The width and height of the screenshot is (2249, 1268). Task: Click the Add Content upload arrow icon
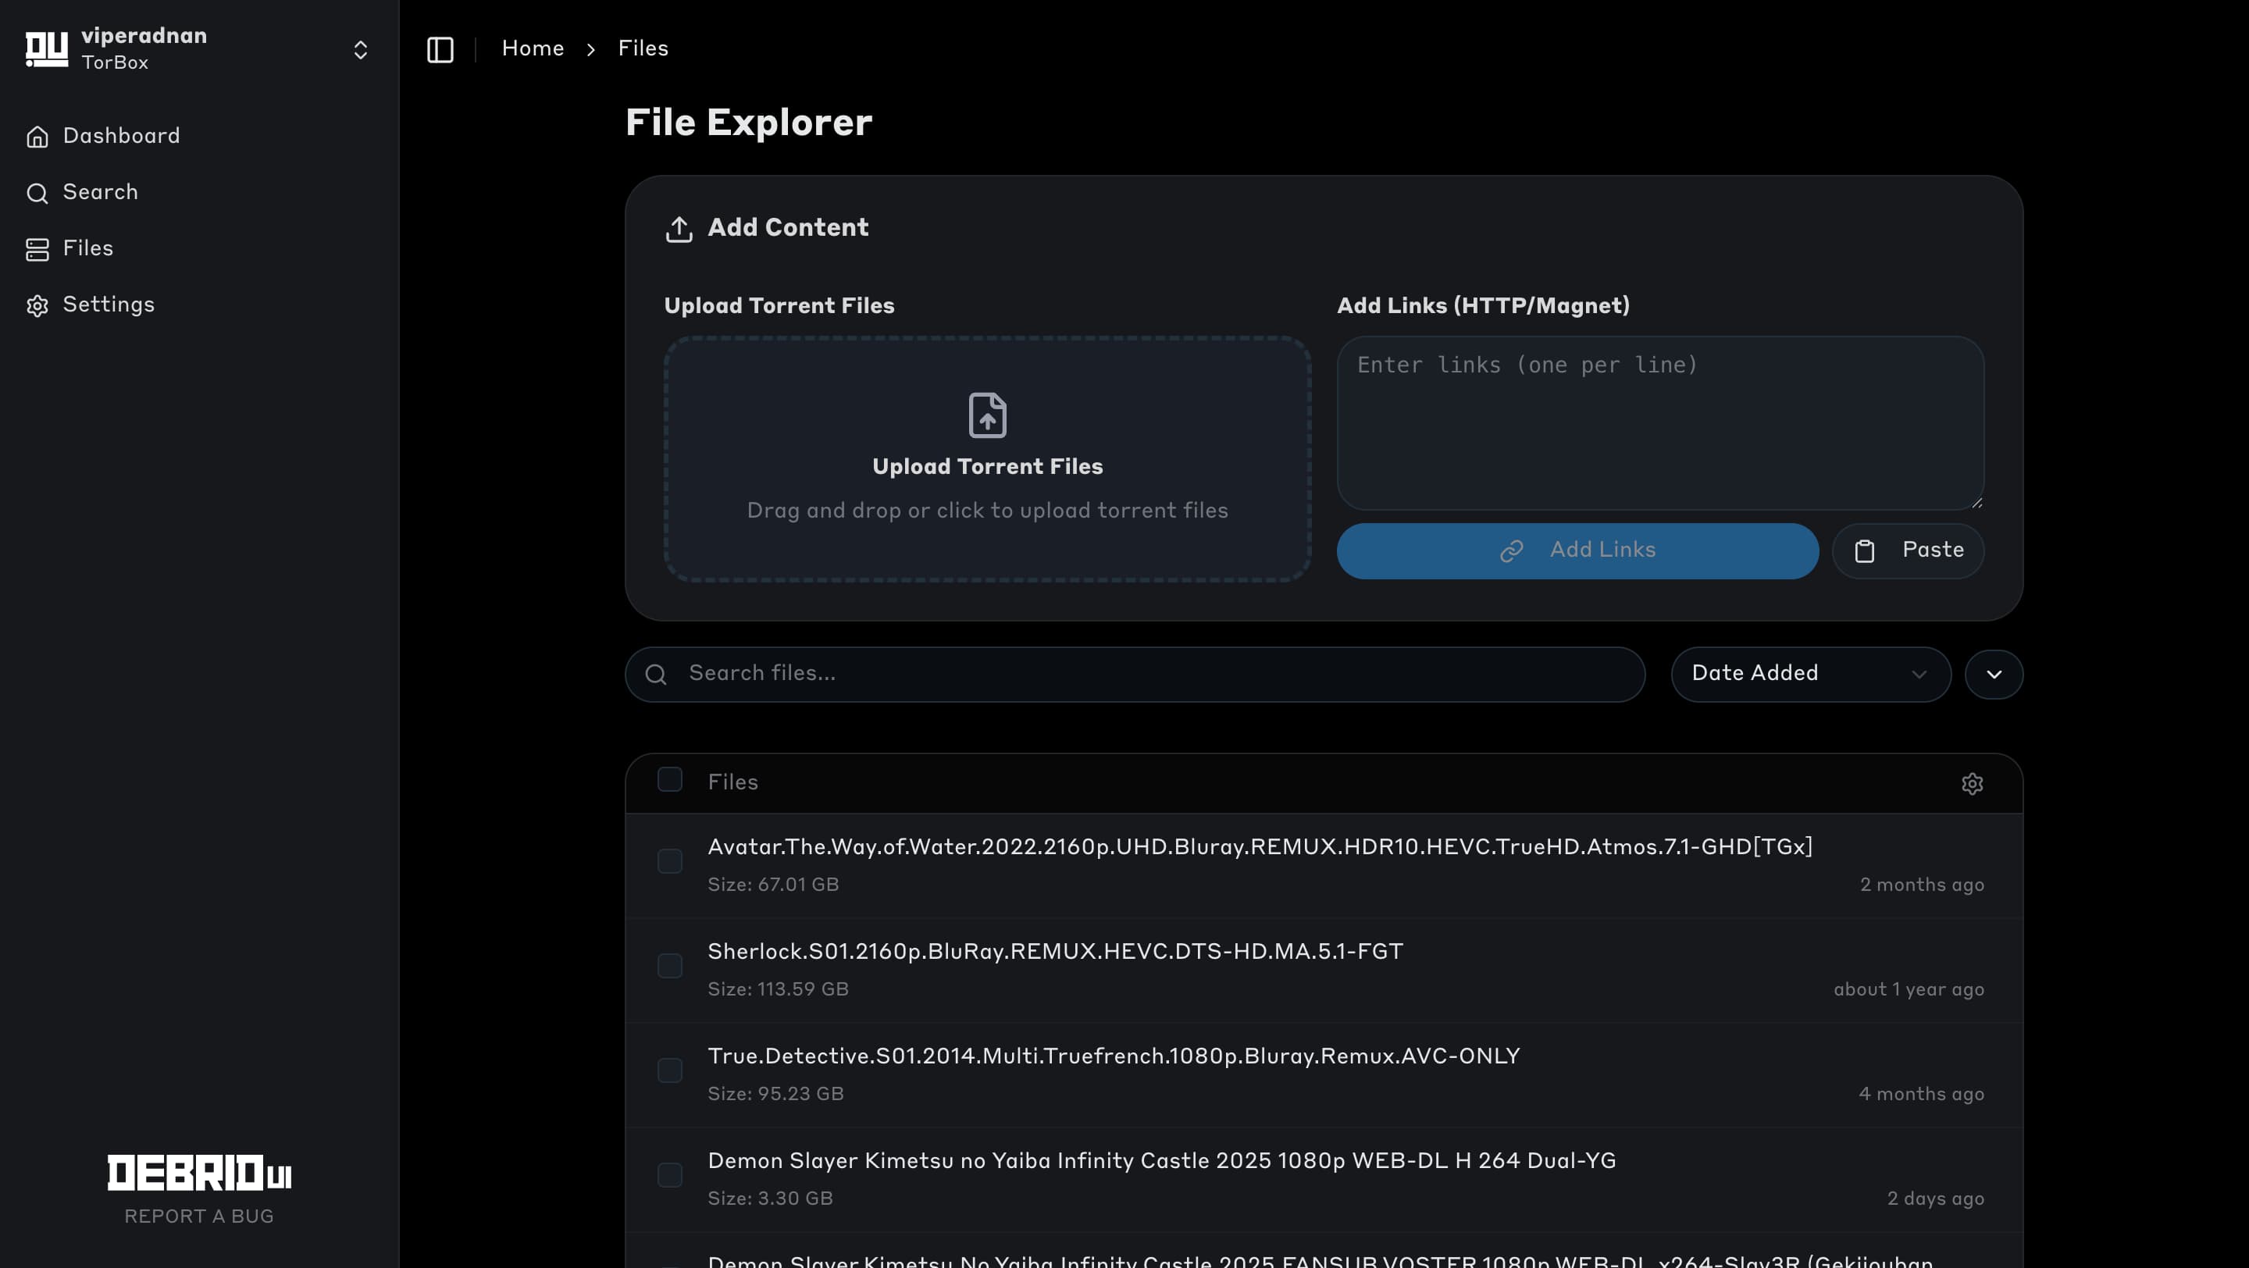pyautogui.click(x=679, y=229)
